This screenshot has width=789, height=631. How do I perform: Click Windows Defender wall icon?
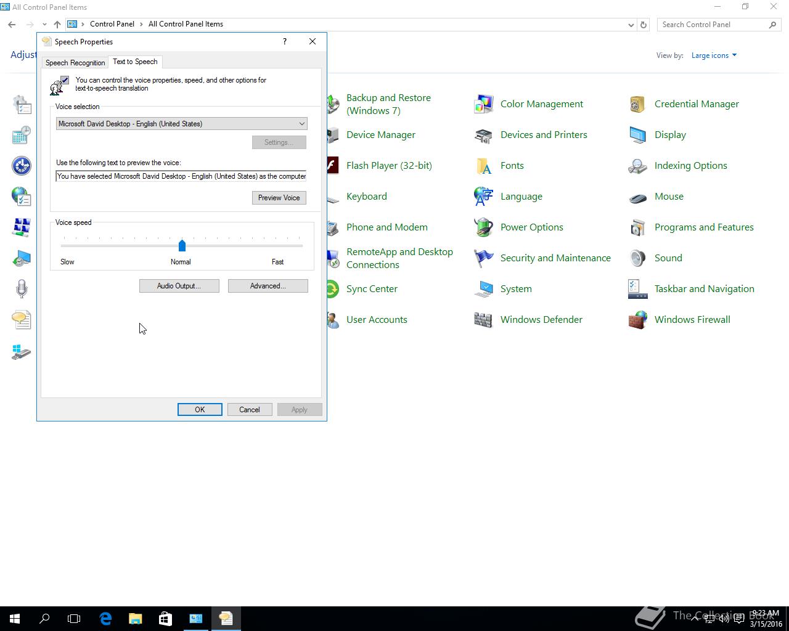[483, 319]
